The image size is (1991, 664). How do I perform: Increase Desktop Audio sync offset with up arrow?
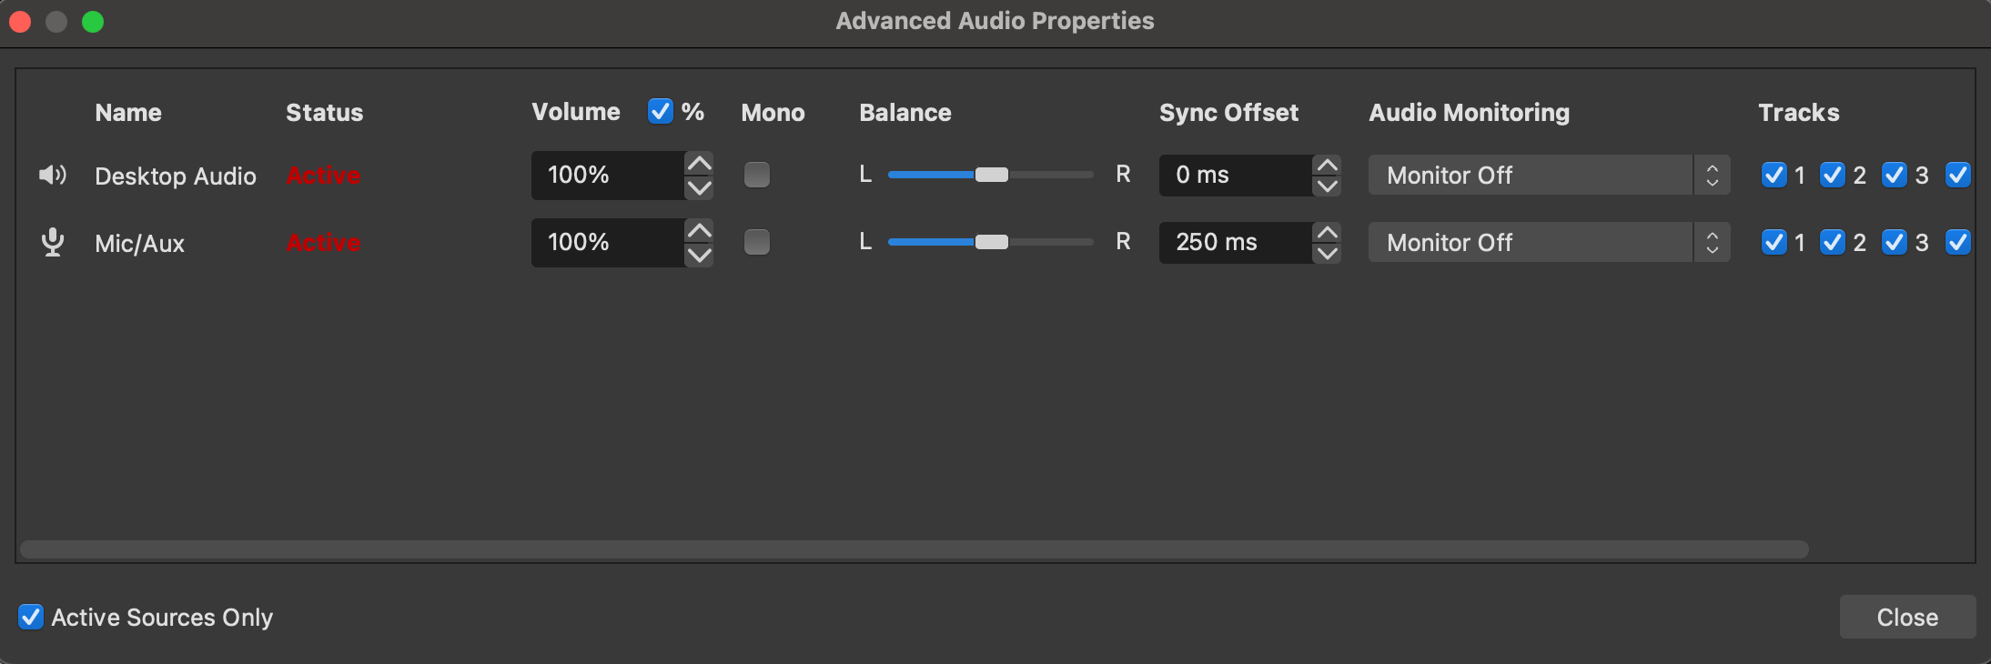tap(1328, 166)
